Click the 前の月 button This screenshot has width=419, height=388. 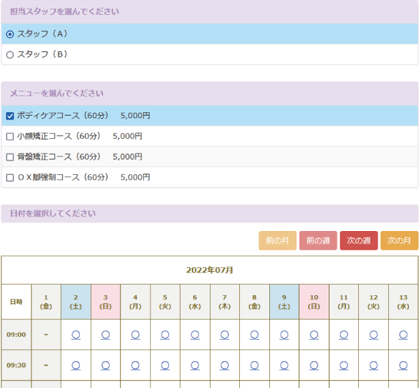point(277,240)
